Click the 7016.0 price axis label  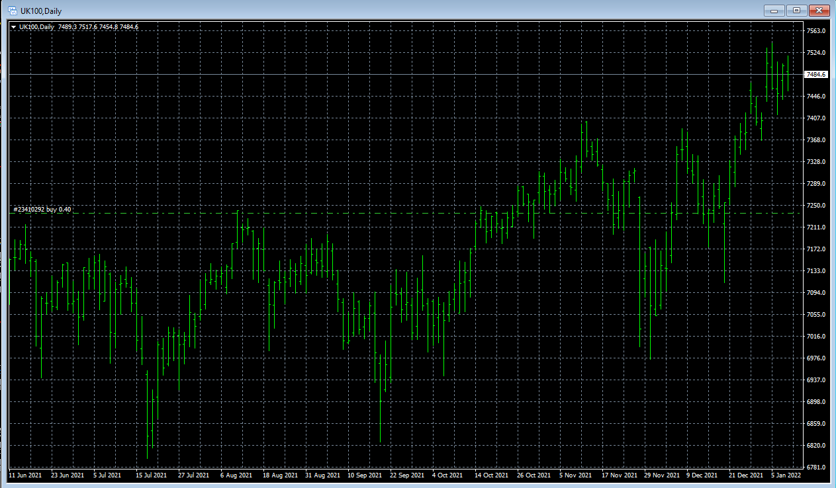816,337
